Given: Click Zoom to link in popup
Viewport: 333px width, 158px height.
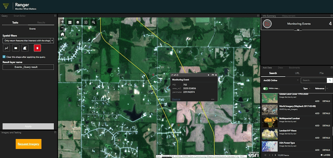Looking at the screenshot, I should tap(176, 99).
